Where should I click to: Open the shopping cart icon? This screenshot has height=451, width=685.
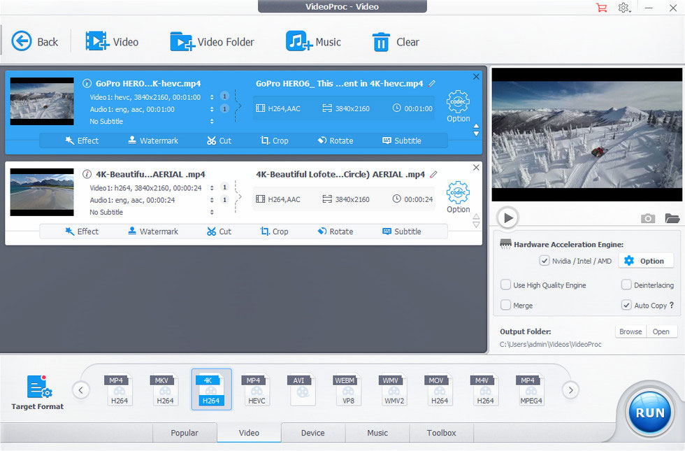[602, 8]
